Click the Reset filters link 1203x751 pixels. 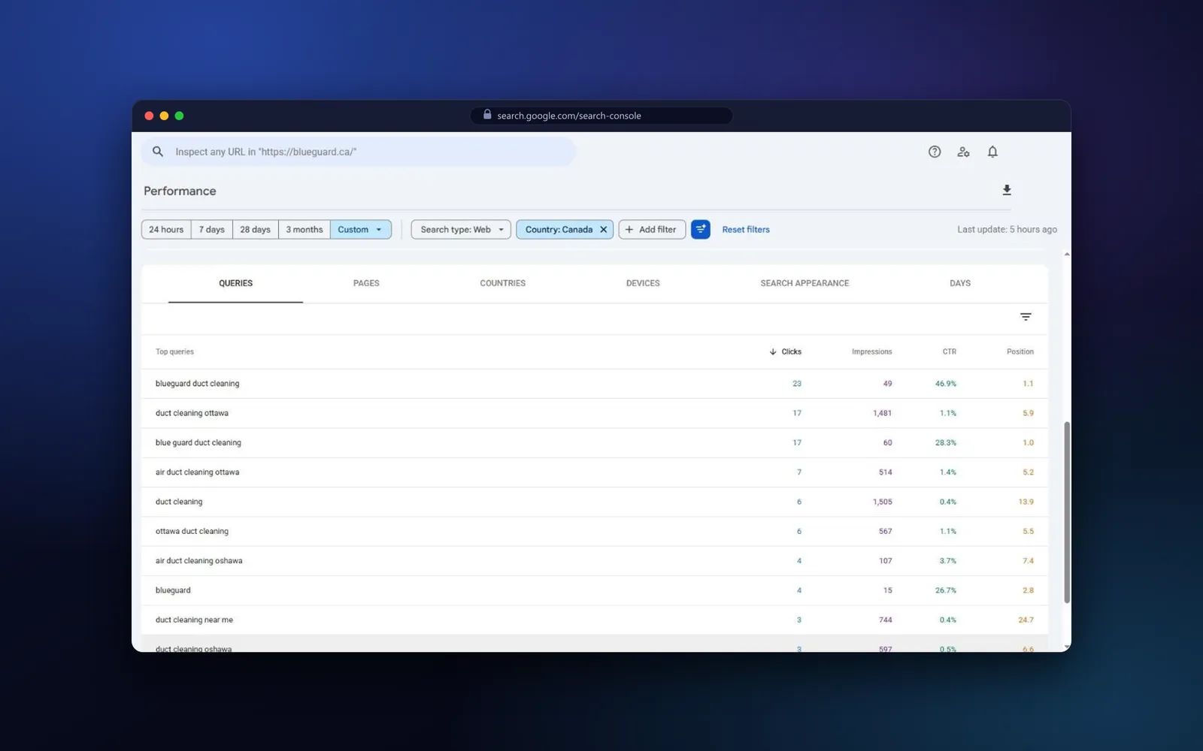tap(746, 230)
